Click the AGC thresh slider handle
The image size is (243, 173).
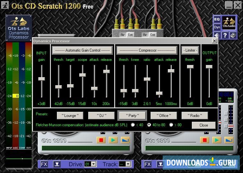(59, 87)
